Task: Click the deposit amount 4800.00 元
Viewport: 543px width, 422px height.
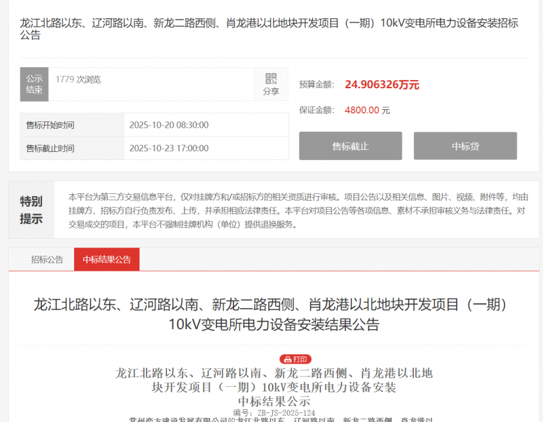Action: (367, 110)
